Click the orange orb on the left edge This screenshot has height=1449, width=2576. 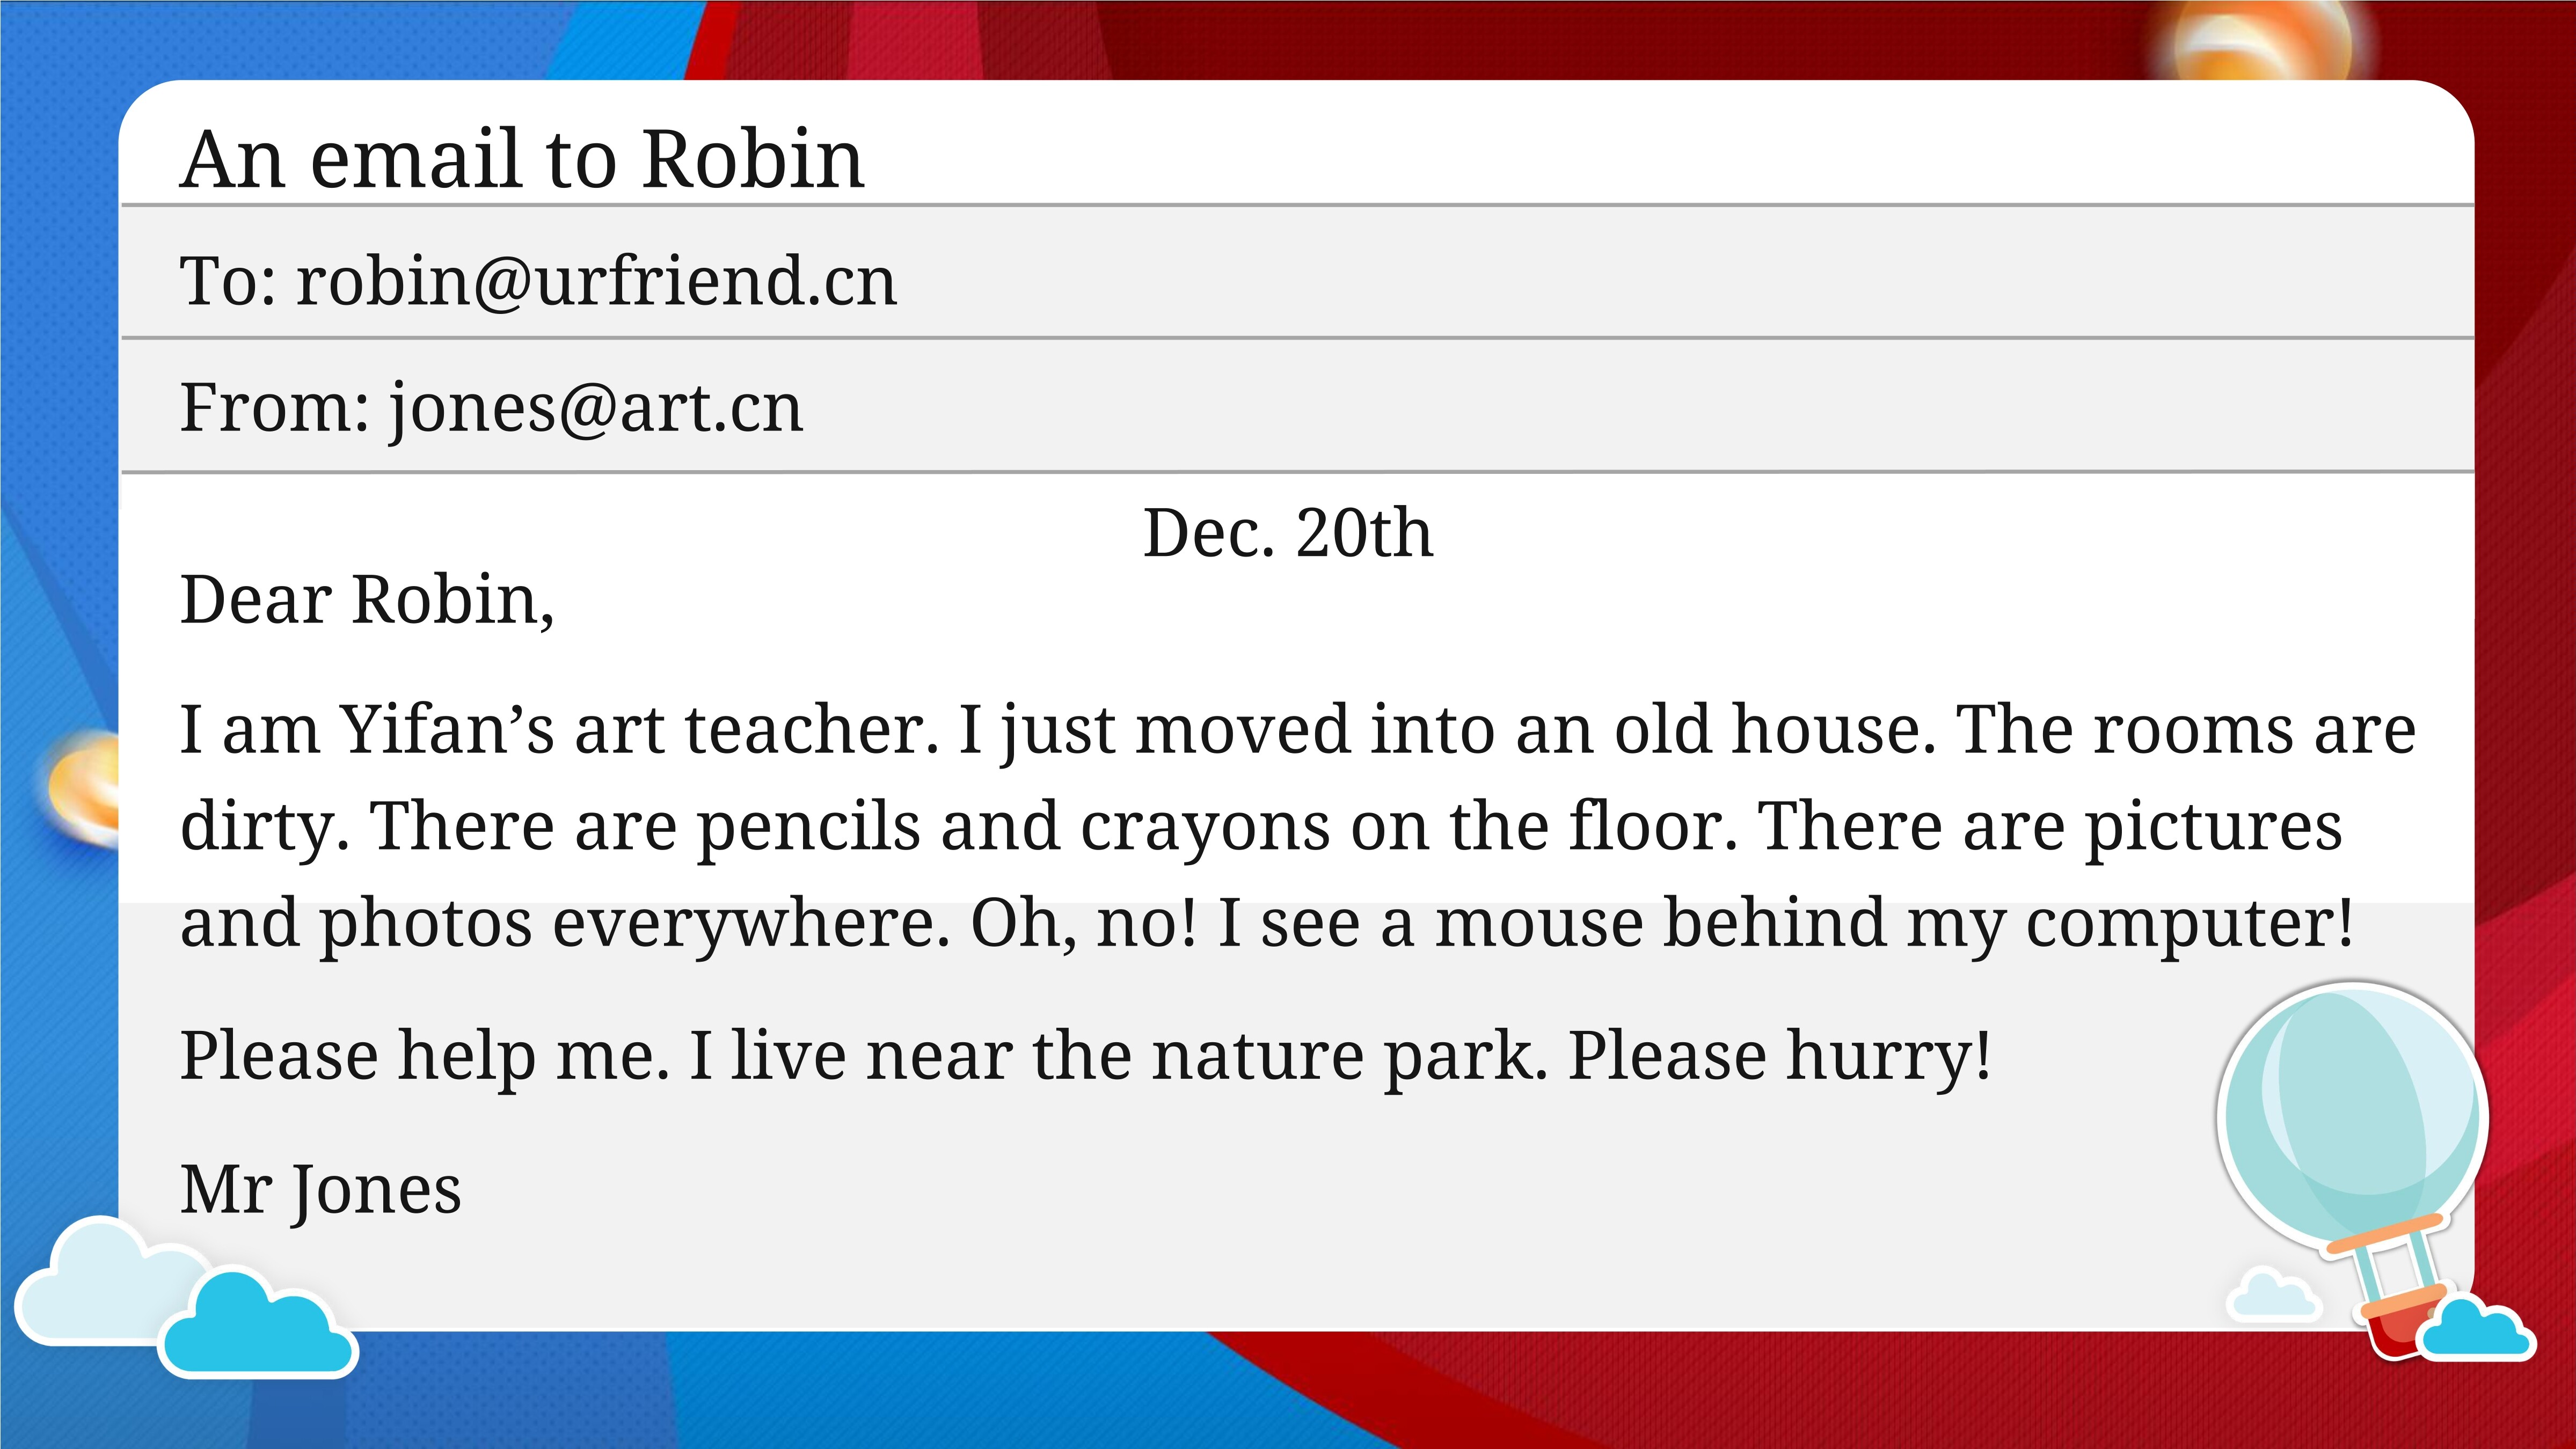[x=84, y=788]
